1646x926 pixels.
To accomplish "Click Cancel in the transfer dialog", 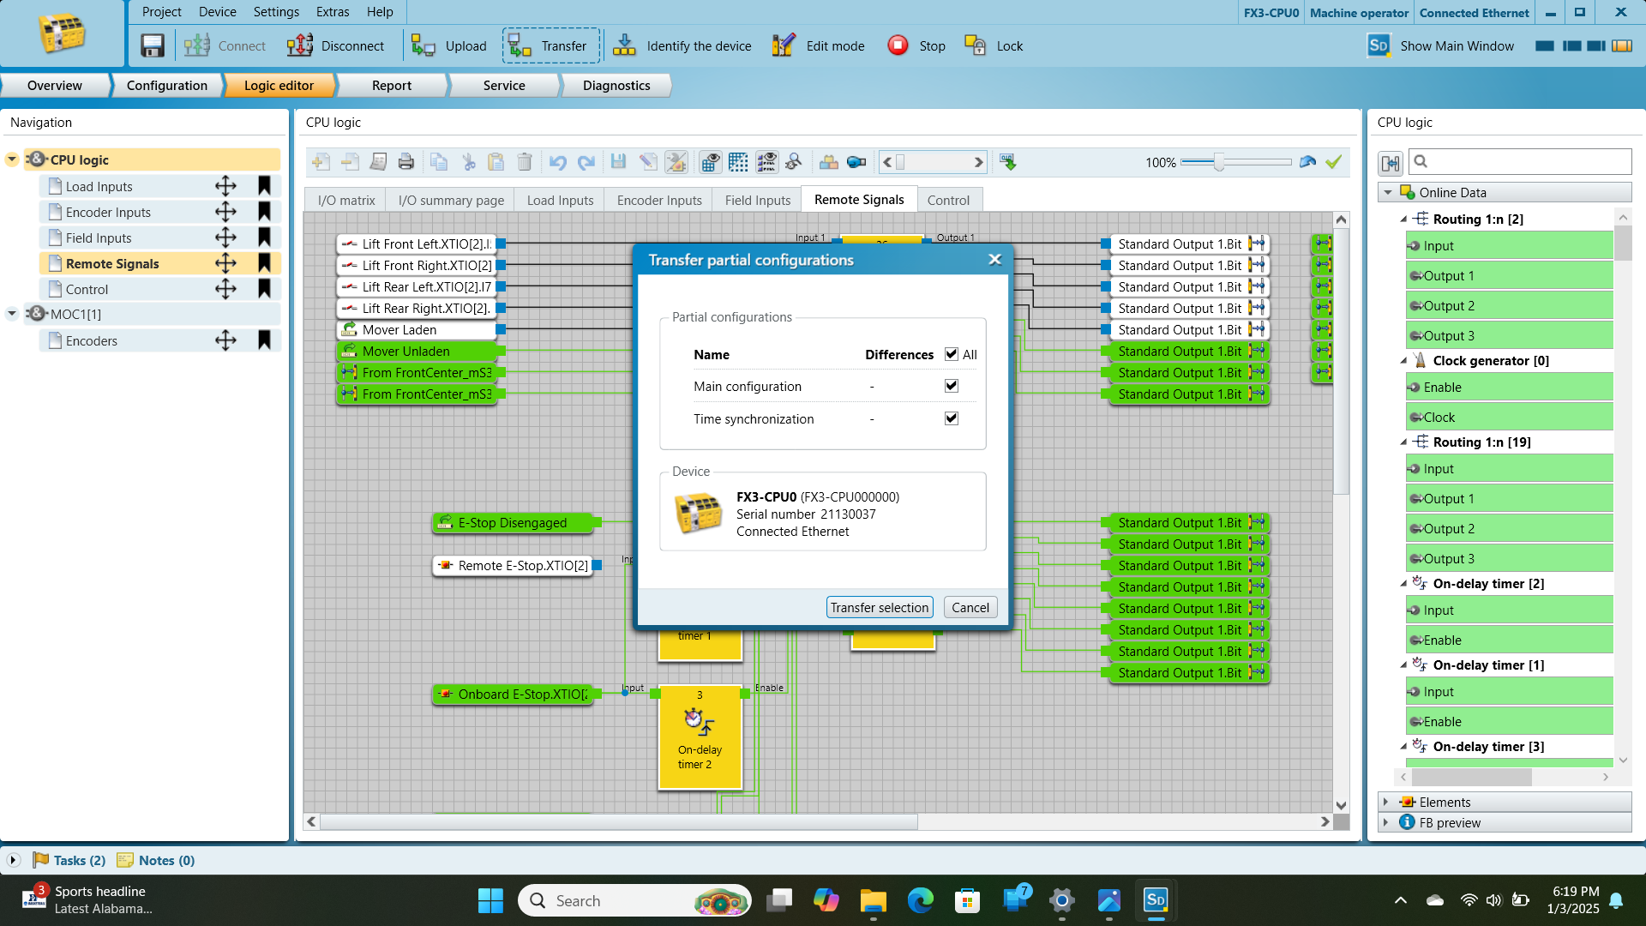I will tap(970, 607).
